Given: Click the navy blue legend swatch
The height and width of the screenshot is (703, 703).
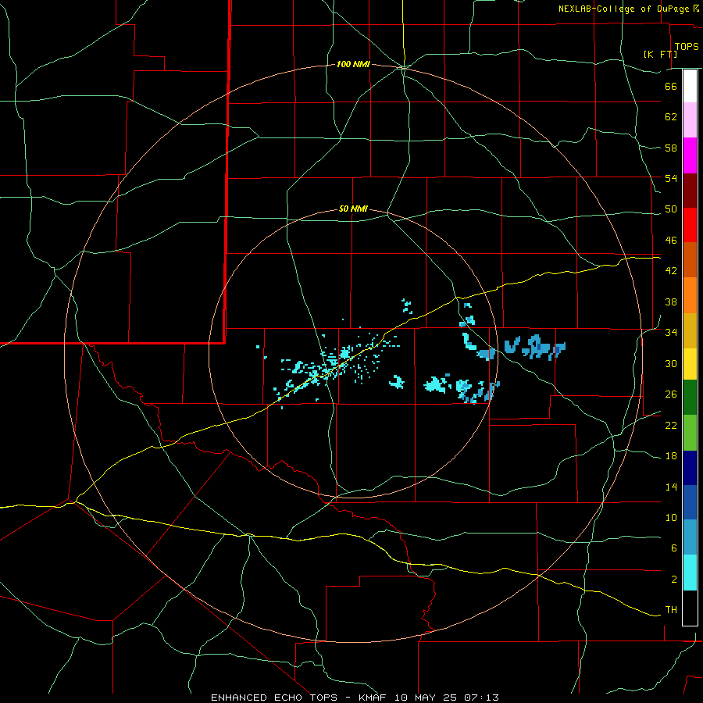Looking at the screenshot, I should [690, 468].
